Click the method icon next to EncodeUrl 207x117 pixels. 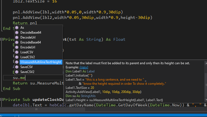(17, 47)
